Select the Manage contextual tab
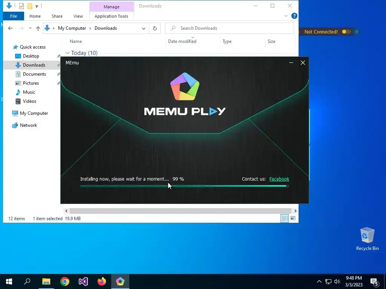Viewport: 386px width, 289px height. (x=112, y=7)
